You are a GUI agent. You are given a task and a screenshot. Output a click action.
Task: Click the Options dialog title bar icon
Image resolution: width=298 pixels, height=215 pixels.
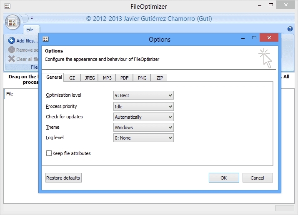click(45, 39)
